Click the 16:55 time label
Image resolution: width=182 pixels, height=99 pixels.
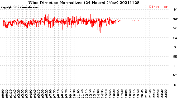pos(118,94)
